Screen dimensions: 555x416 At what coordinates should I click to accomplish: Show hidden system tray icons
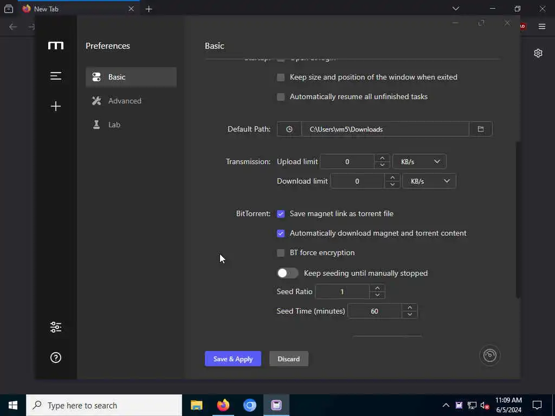click(x=446, y=405)
